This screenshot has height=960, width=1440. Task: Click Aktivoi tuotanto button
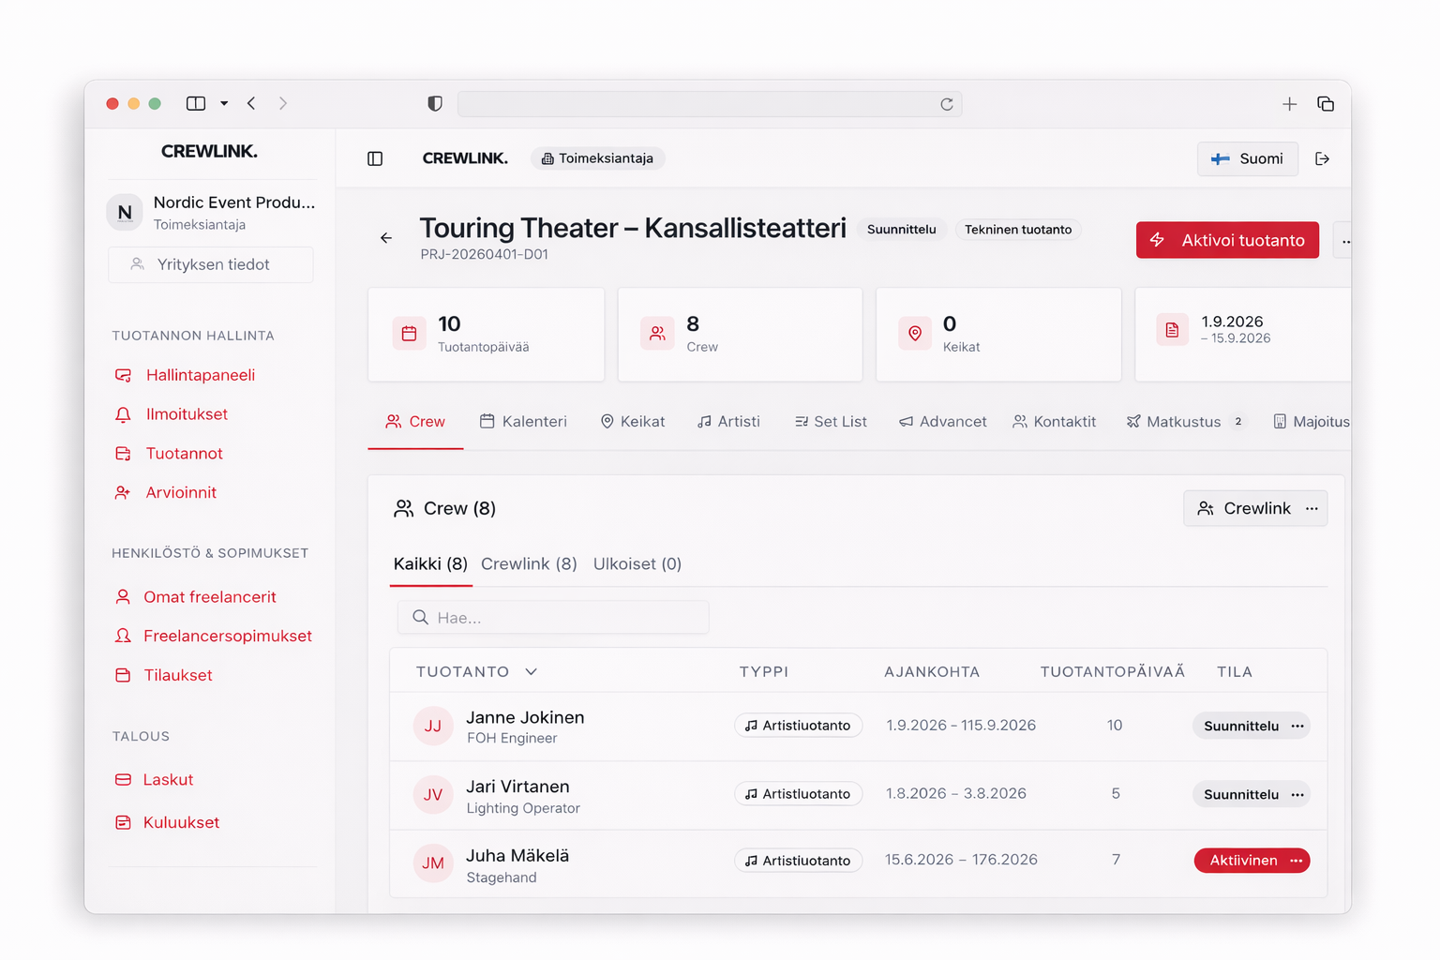click(1227, 240)
